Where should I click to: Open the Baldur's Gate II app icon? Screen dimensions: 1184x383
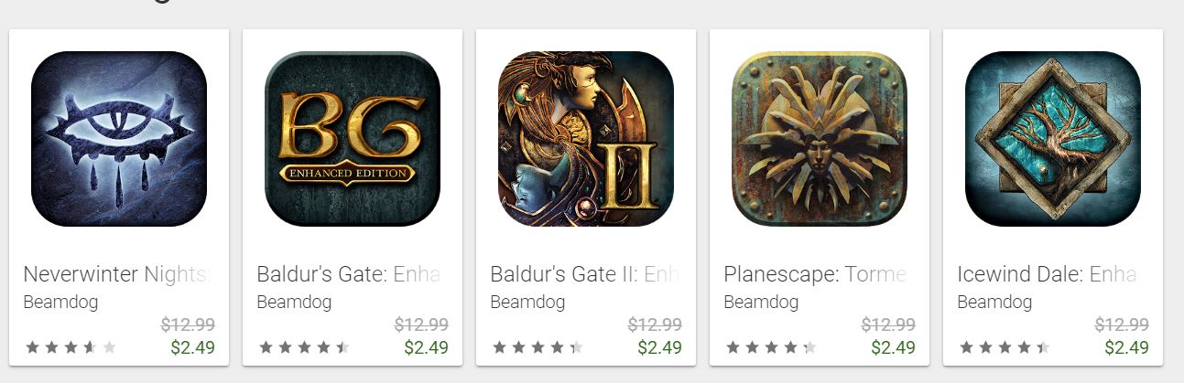pyautogui.click(x=586, y=139)
